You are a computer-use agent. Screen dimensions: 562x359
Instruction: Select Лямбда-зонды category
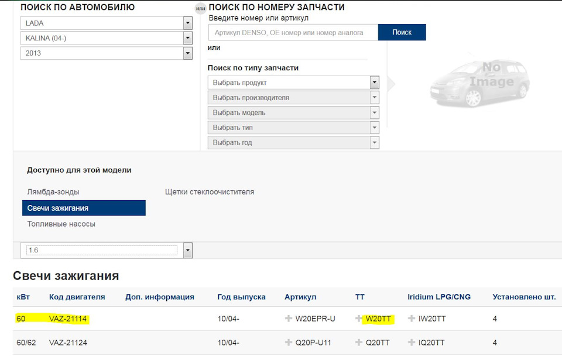pyautogui.click(x=53, y=192)
